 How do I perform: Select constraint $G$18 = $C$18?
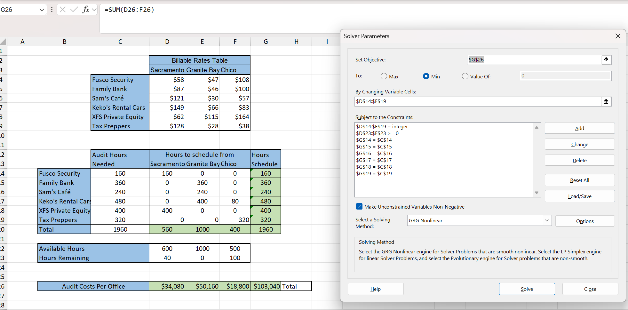click(x=374, y=167)
